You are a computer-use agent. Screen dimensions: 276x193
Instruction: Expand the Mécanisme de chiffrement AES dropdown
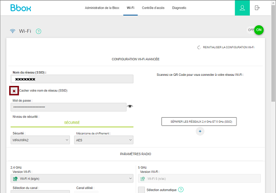coord(104,140)
